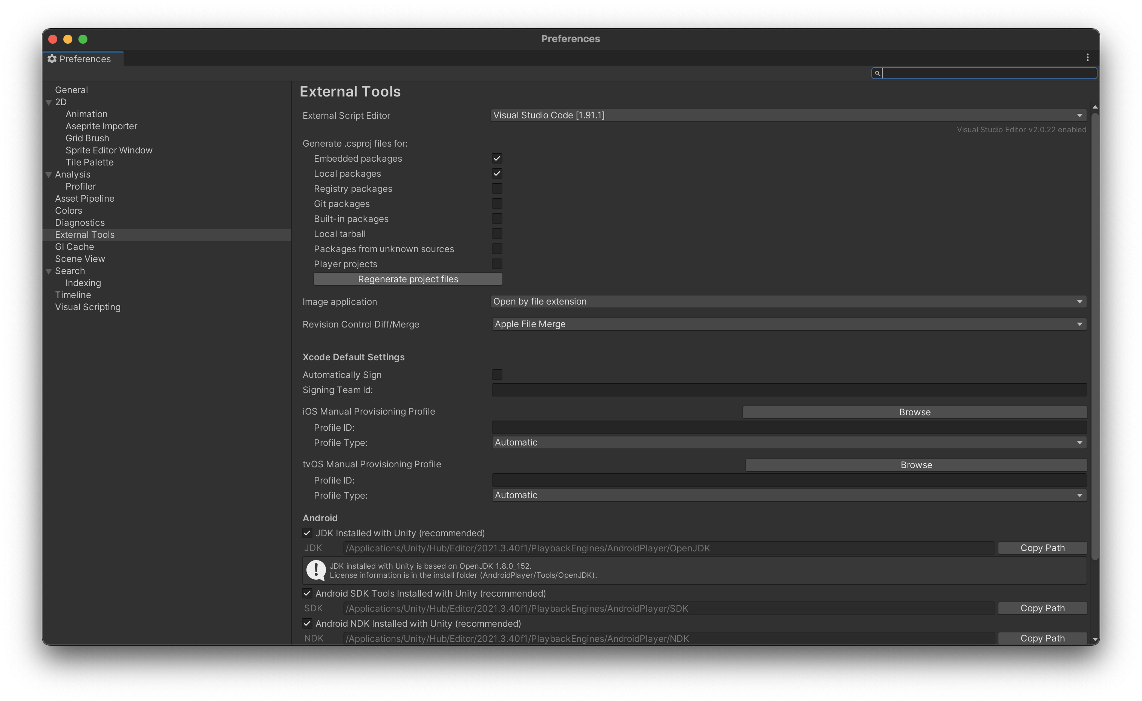1142x701 pixels.
Task: Click the scroll-up arrow of the scrollbar
Action: click(1095, 107)
